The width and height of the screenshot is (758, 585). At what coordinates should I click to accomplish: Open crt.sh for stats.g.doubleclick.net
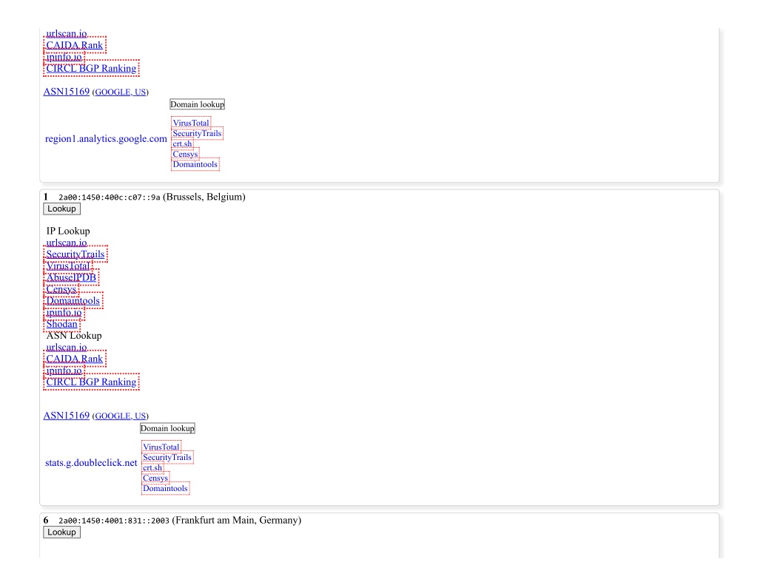152,467
